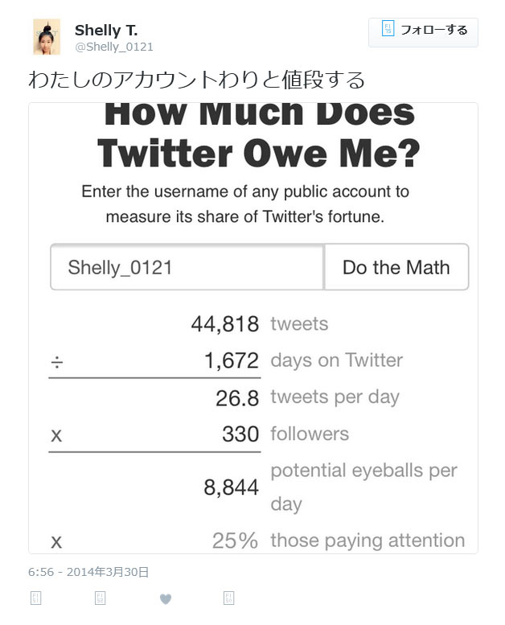This screenshot has height=625, width=505.
Task: Click the フォローする follow button text
Action: tap(433, 30)
